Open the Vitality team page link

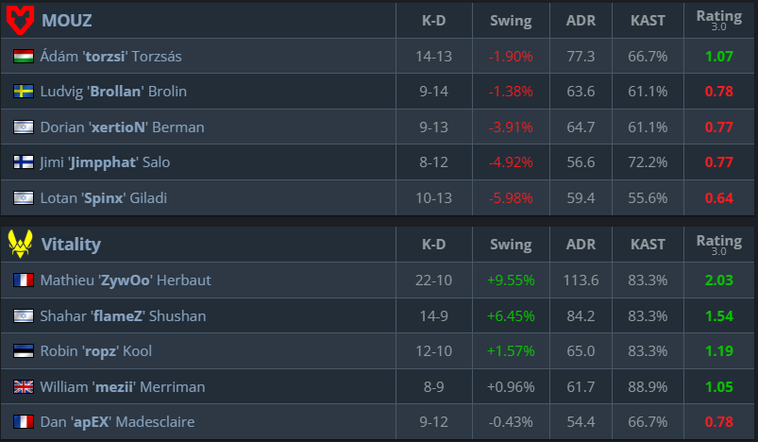point(71,245)
